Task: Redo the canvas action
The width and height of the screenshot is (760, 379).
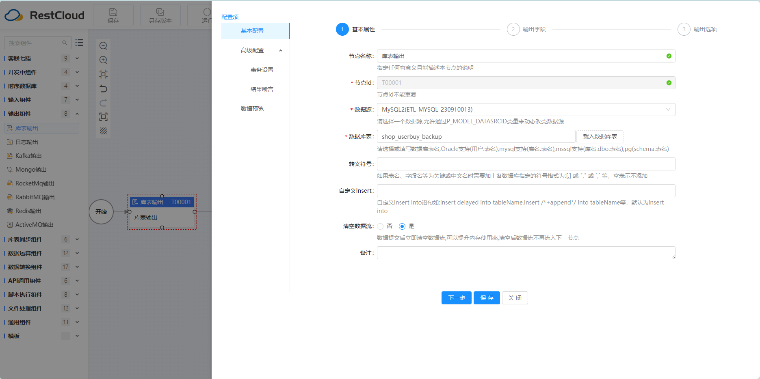Action: (x=104, y=103)
